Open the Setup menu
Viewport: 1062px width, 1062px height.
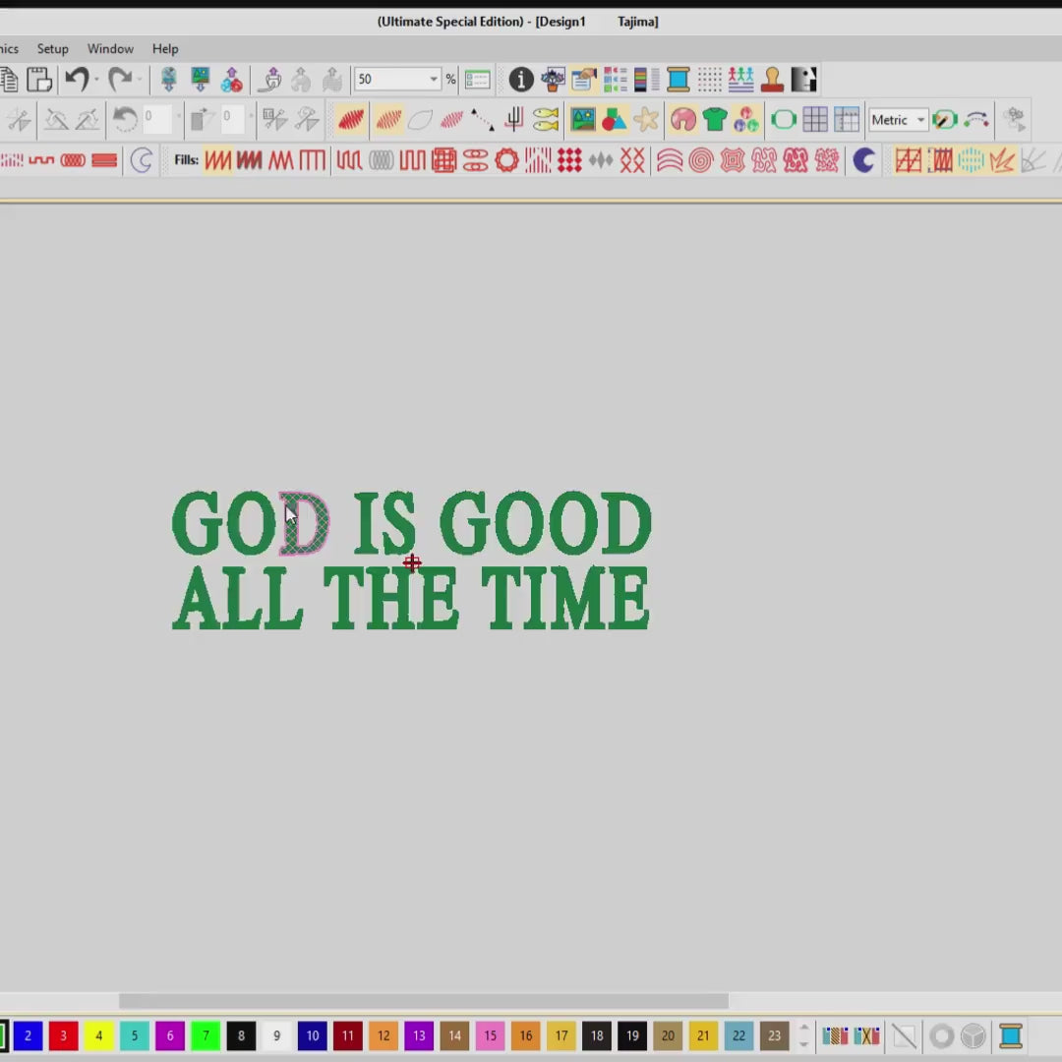(x=53, y=49)
